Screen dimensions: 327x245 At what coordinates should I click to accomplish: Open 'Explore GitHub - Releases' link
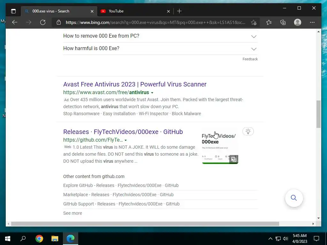(x=121, y=185)
